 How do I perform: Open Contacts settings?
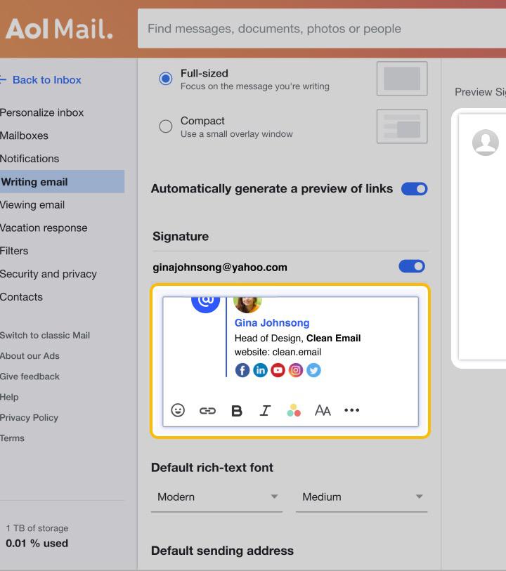click(22, 297)
